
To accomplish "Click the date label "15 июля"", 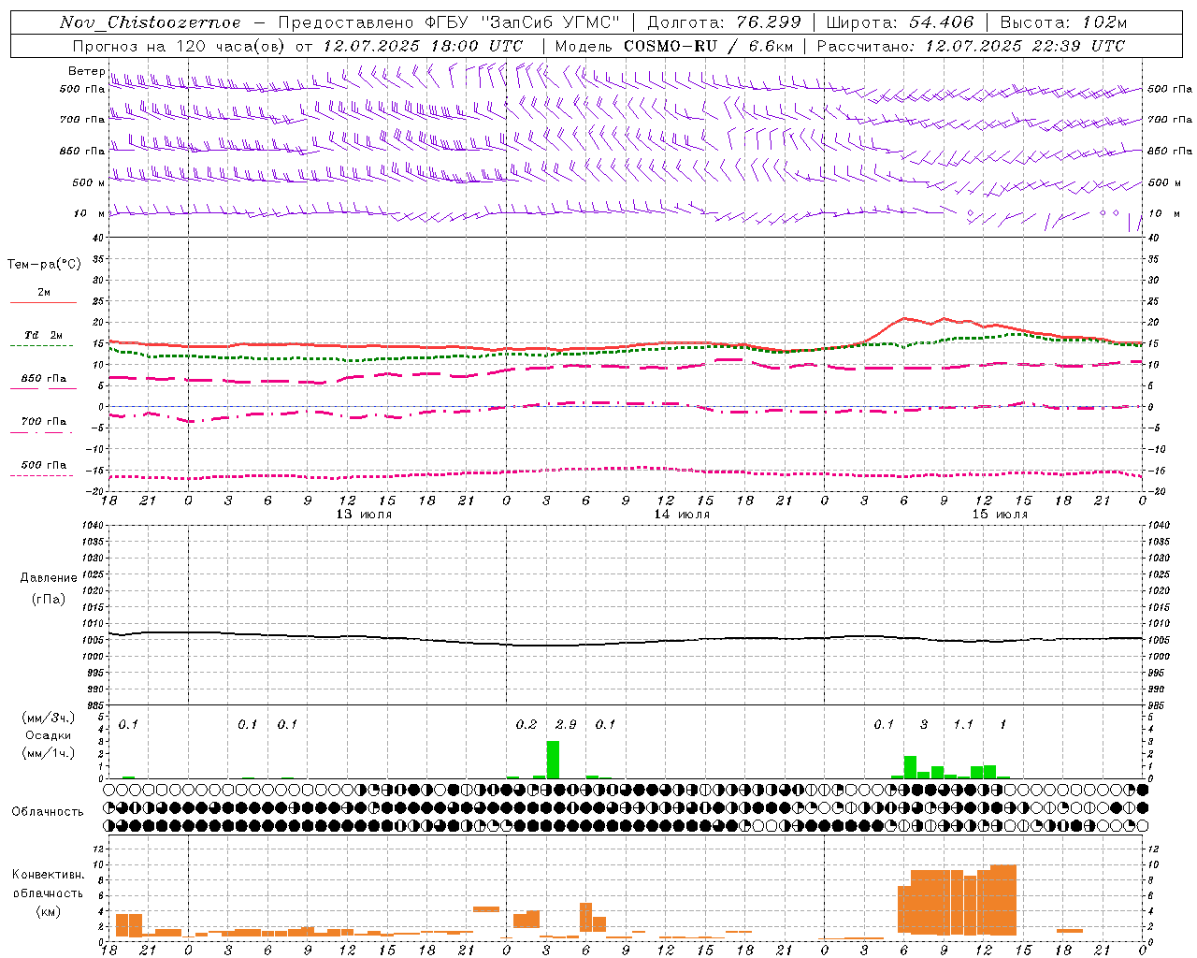I will click(x=1000, y=514).
